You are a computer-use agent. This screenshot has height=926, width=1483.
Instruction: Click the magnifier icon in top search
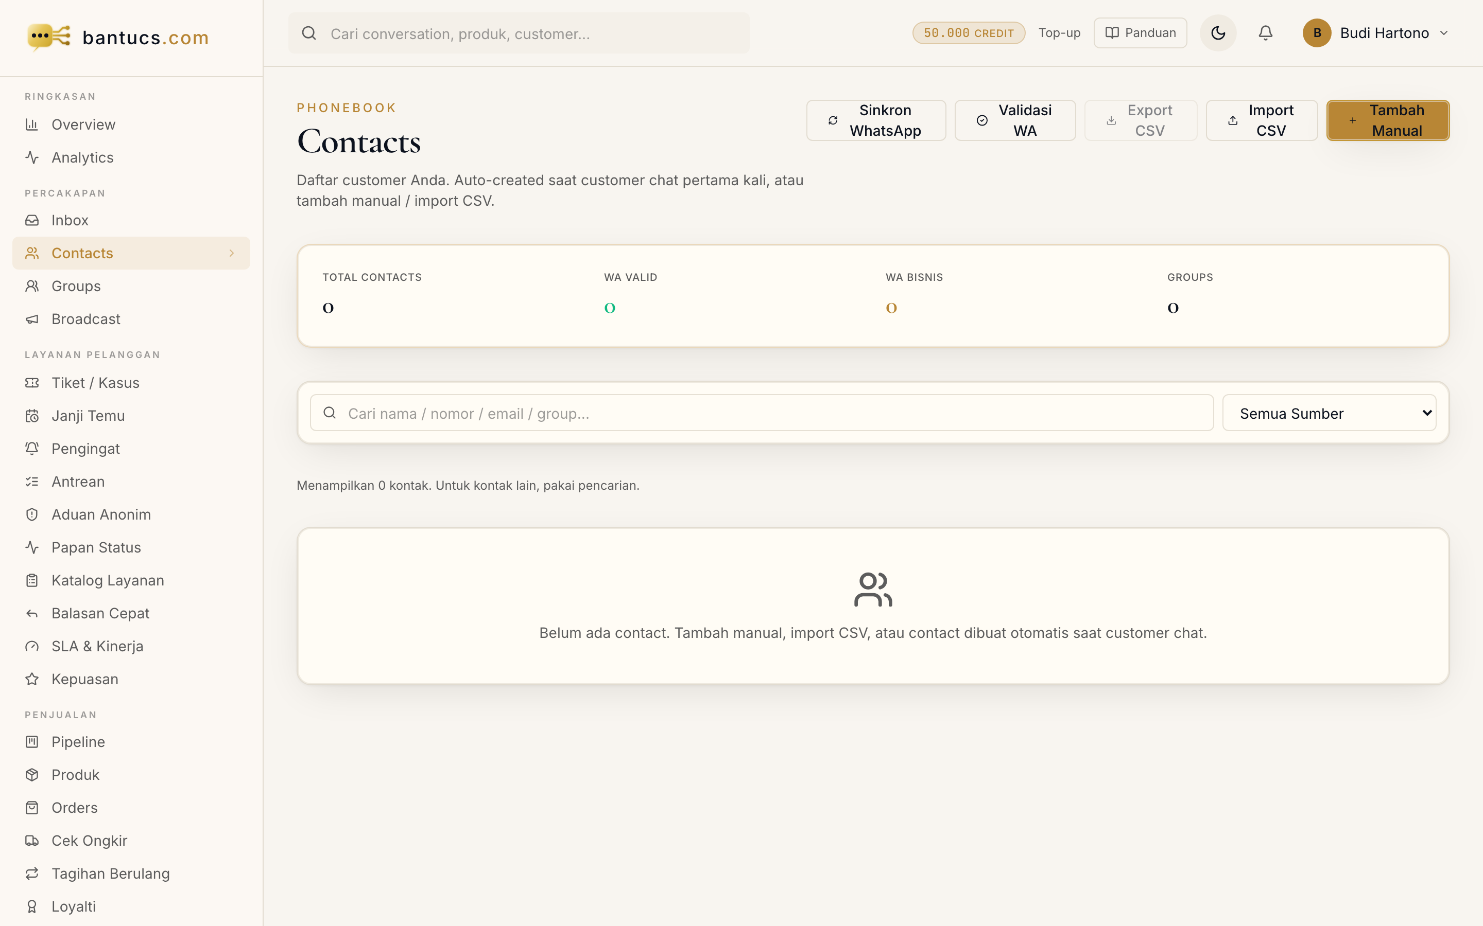[x=309, y=33]
